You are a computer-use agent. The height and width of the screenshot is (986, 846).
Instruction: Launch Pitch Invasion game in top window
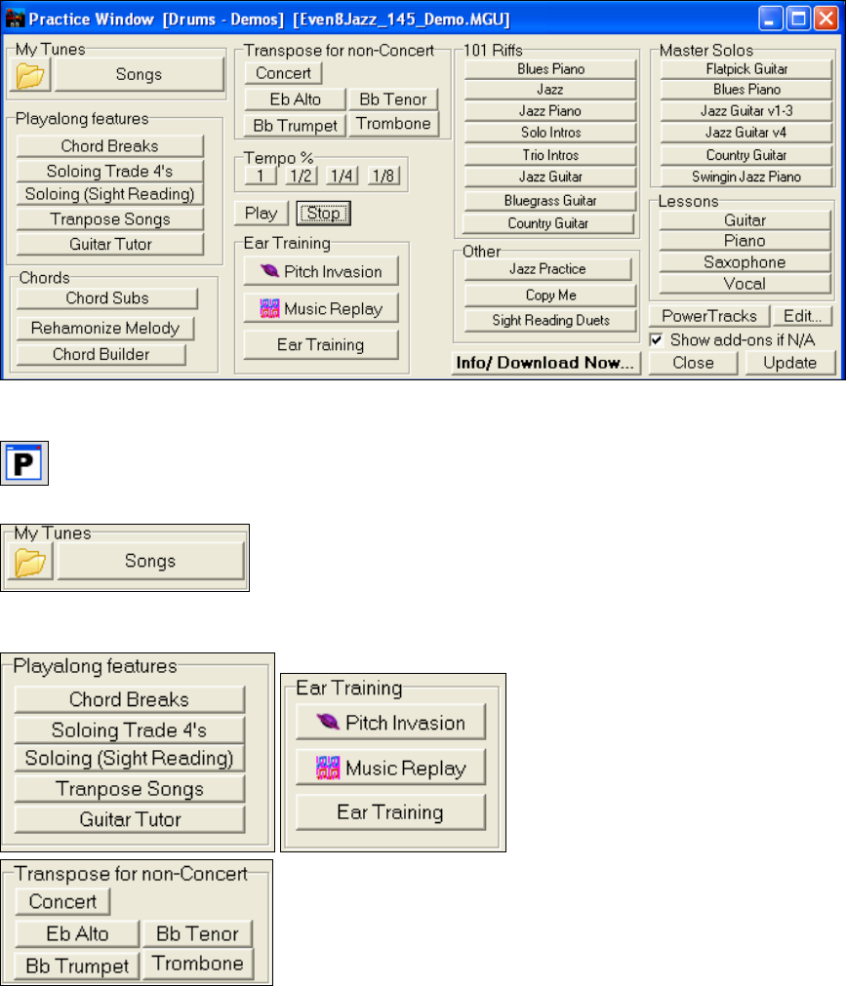(x=321, y=271)
